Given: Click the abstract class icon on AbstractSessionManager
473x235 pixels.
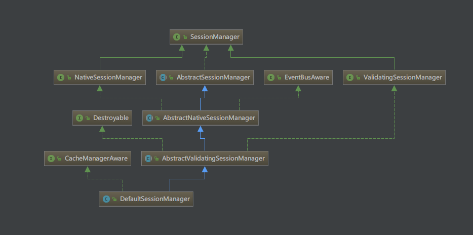Looking at the screenshot, I should [163, 77].
